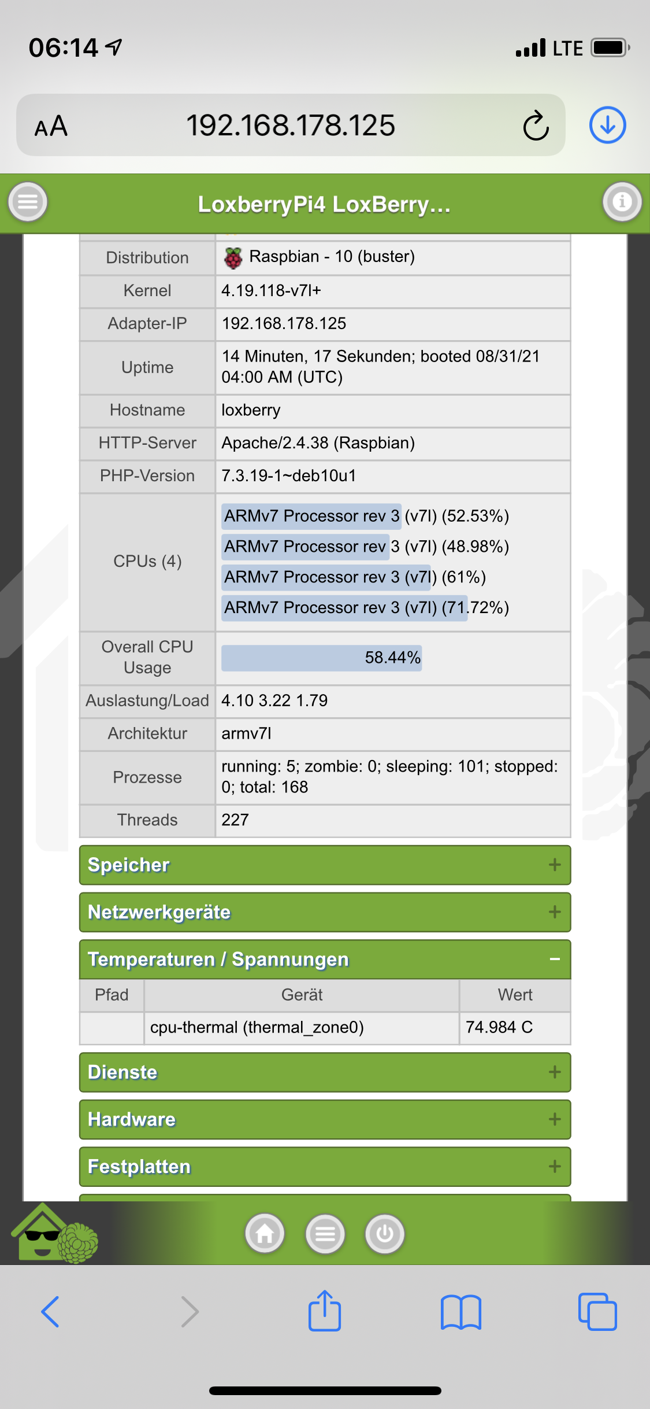Expand the Dienste section
The width and height of the screenshot is (650, 1409).
click(325, 1072)
